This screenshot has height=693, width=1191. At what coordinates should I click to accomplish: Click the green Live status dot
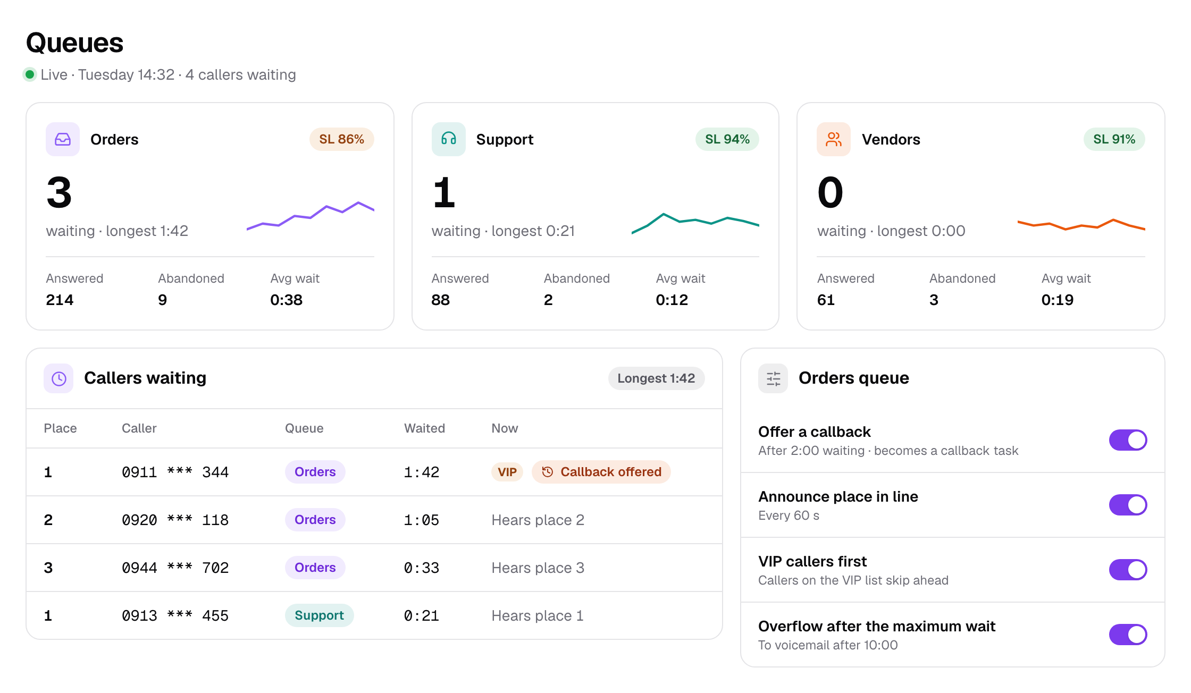(x=30, y=74)
